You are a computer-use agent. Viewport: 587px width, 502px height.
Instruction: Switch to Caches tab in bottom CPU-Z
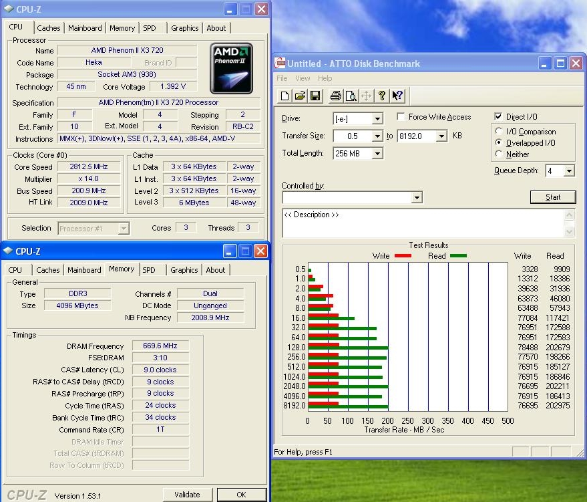pos(47,270)
